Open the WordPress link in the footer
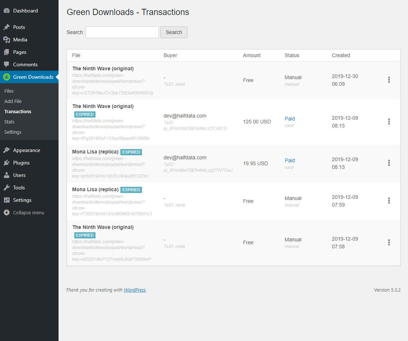Screen dimensions: 408x341 [x=134, y=290]
